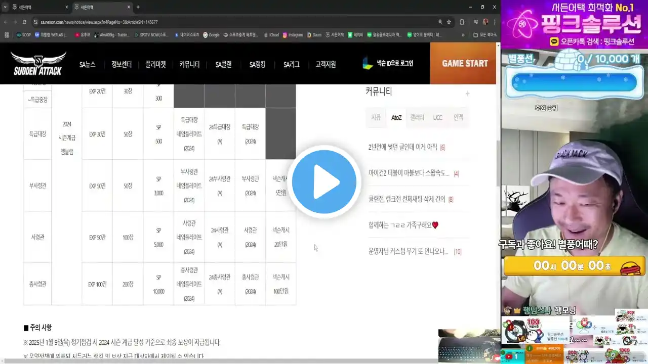Select the UCC community tab
648x364 pixels.
point(437,117)
